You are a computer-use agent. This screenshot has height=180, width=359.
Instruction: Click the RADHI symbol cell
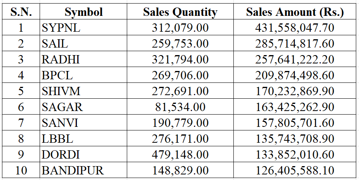tap(61, 59)
